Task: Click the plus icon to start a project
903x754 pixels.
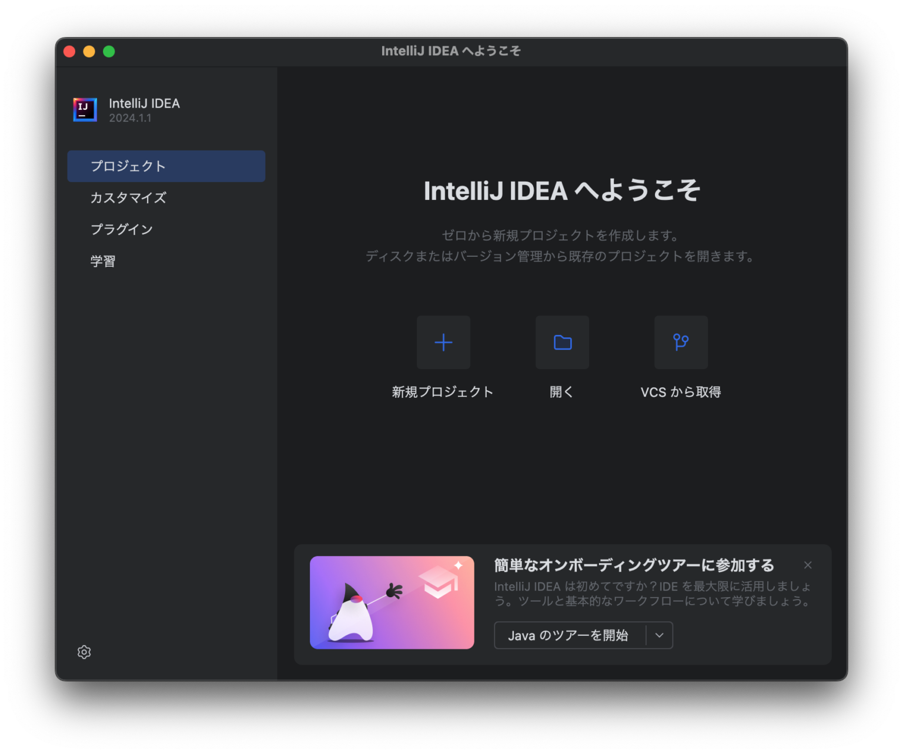Action: pyautogui.click(x=443, y=343)
